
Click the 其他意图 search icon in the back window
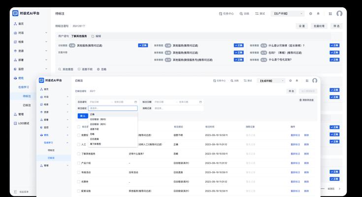[x=60, y=69]
